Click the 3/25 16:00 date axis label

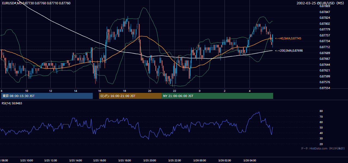pyautogui.click(x=100, y=160)
